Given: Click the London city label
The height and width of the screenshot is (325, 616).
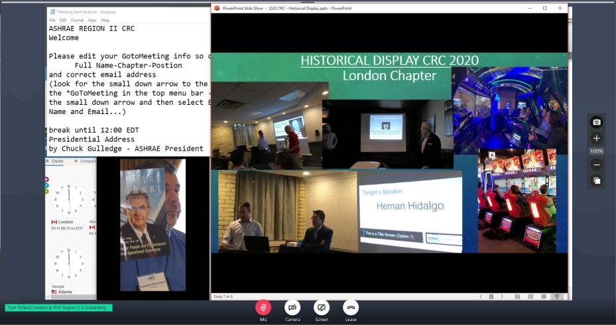Looking at the screenshot, I should (66, 222).
